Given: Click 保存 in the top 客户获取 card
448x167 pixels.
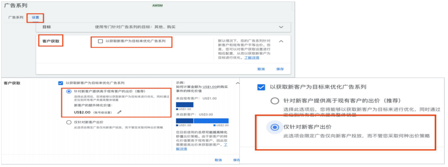Looking at the screenshot, I should coord(280,69).
